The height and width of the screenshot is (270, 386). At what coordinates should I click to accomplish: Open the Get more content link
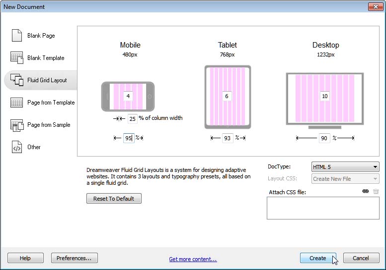click(193, 259)
